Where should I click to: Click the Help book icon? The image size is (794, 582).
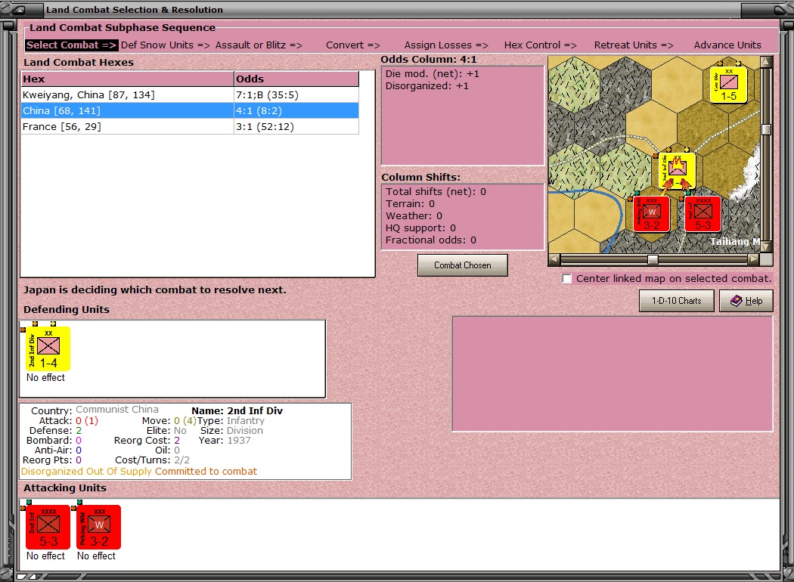pos(737,301)
